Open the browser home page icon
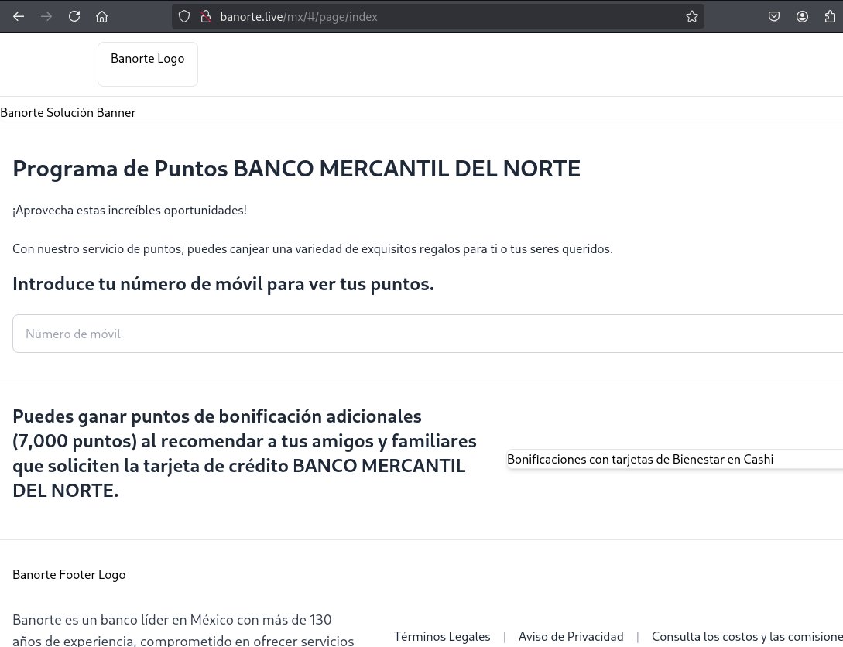Image resolution: width=843 pixels, height=647 pixels. 101,17
